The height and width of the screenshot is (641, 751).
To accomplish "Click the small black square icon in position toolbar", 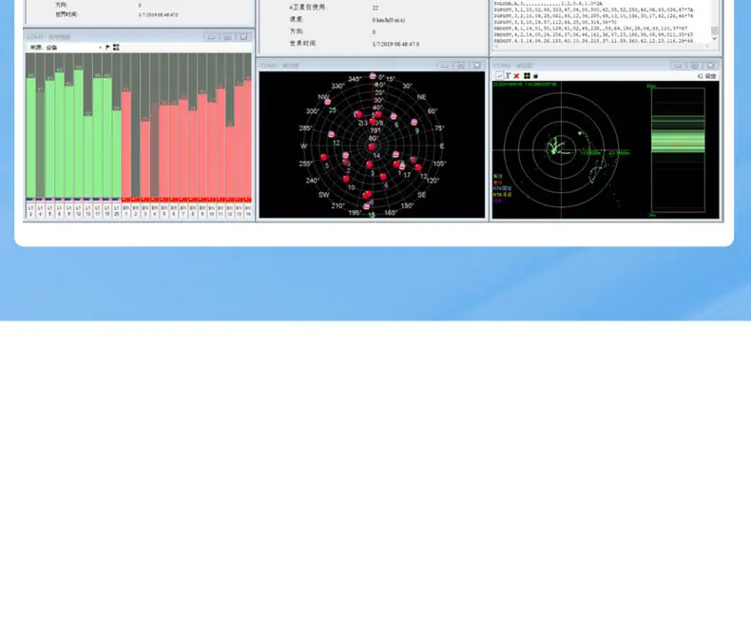I will click(535, 76).
